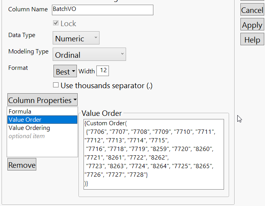The image size is (265, 206).
Task: Click the Width field showing 12
Action: pyautogui.click(x=103, y=71)
